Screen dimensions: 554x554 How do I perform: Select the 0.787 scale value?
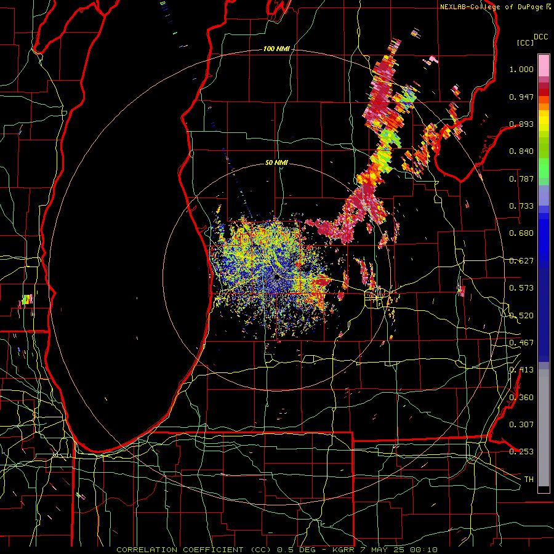tap(521, 179)
